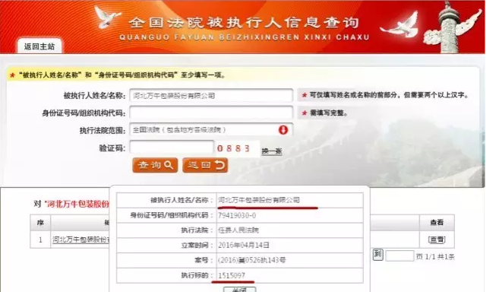Click the [查看] link in results row
This screenshot has height=292, width=499.
tap(437, 240)
